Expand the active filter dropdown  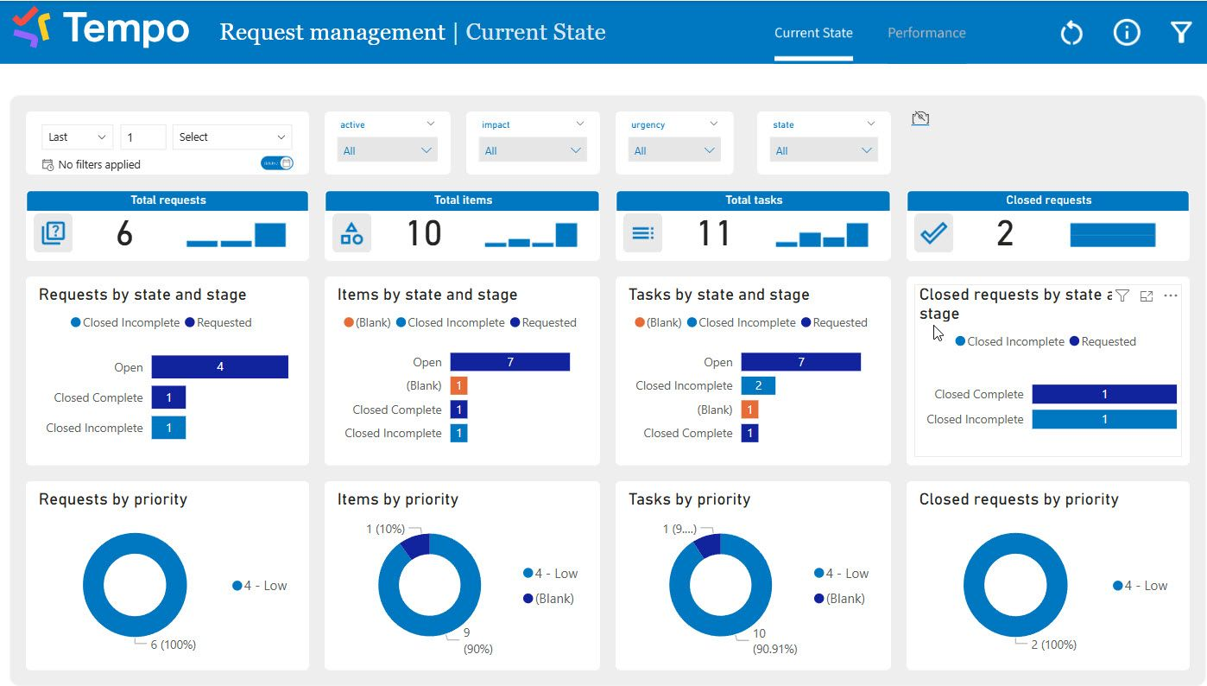click(x=431, y=124)
